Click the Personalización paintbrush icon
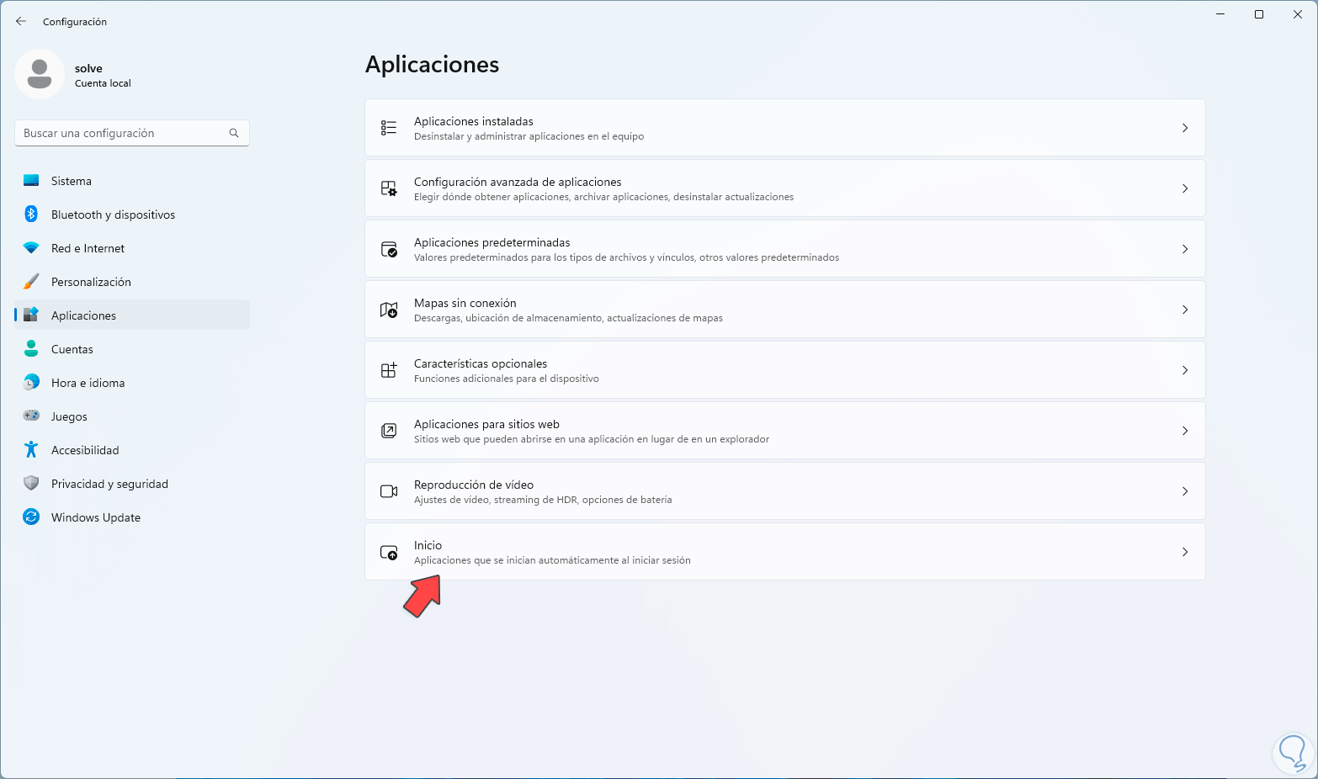The image size is (1318, 779). tap(31, 282)
